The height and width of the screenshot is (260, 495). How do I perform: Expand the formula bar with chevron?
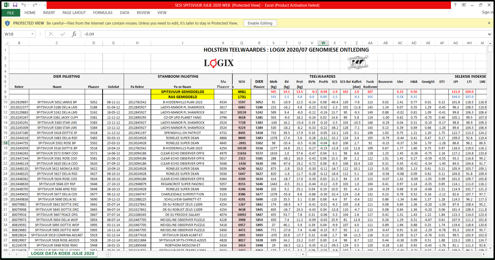[x=489, y=34]
